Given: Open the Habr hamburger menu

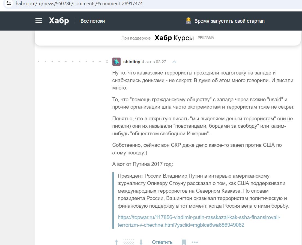Looking at the screenshot, I should (x=38, y=21).
